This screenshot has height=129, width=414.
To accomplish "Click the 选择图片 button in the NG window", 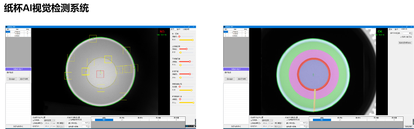I will pos(12,79).
